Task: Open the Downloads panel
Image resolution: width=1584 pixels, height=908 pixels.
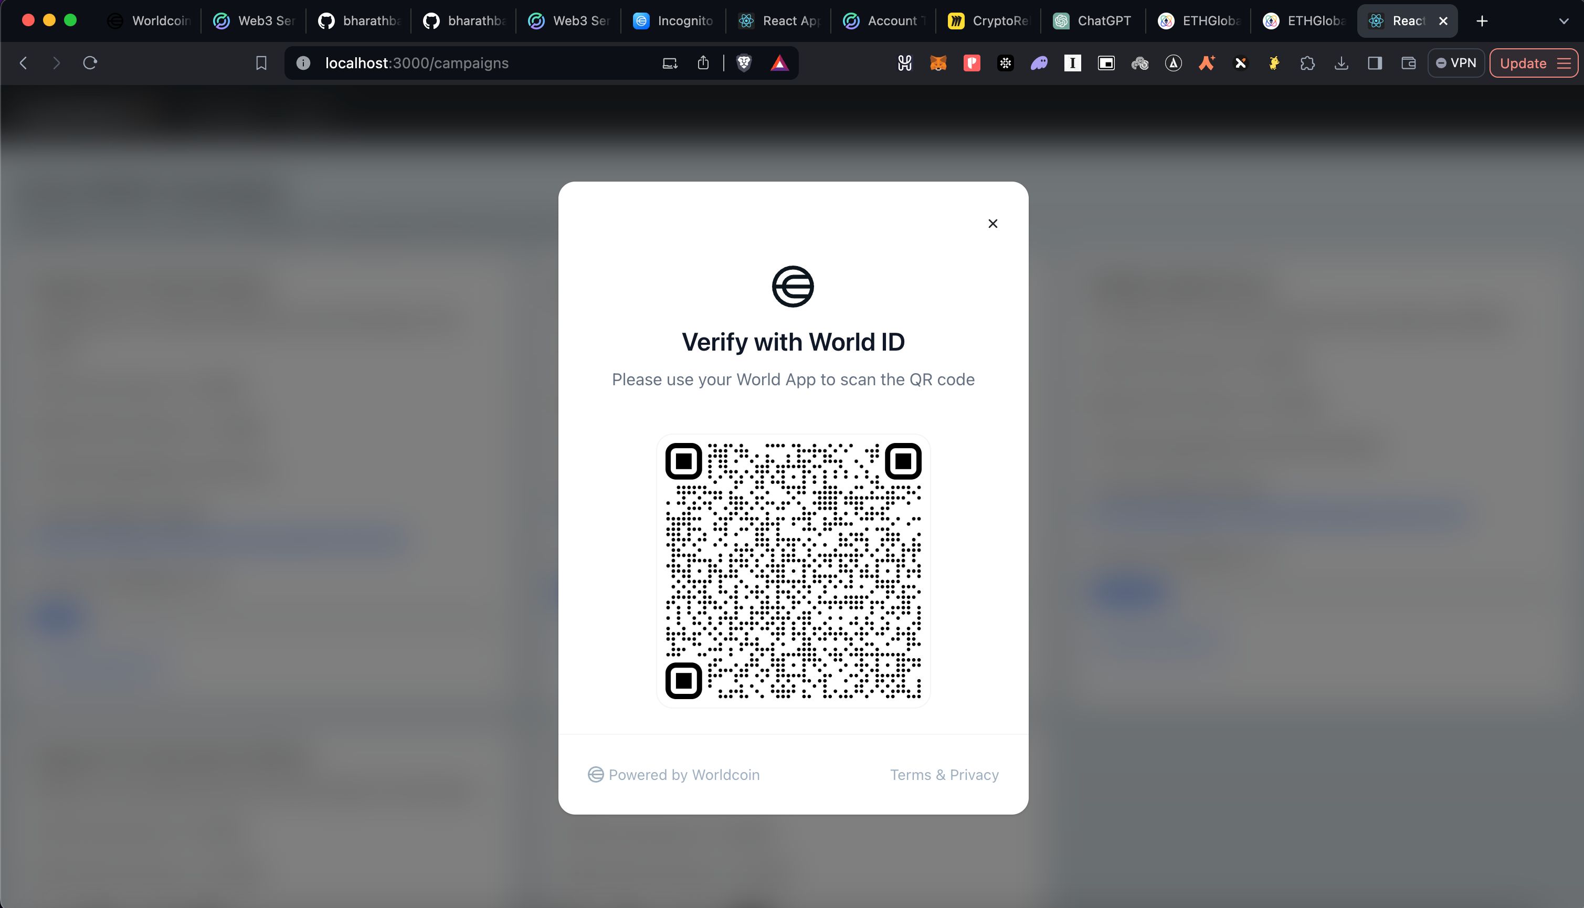Action: click(1342, 63)
